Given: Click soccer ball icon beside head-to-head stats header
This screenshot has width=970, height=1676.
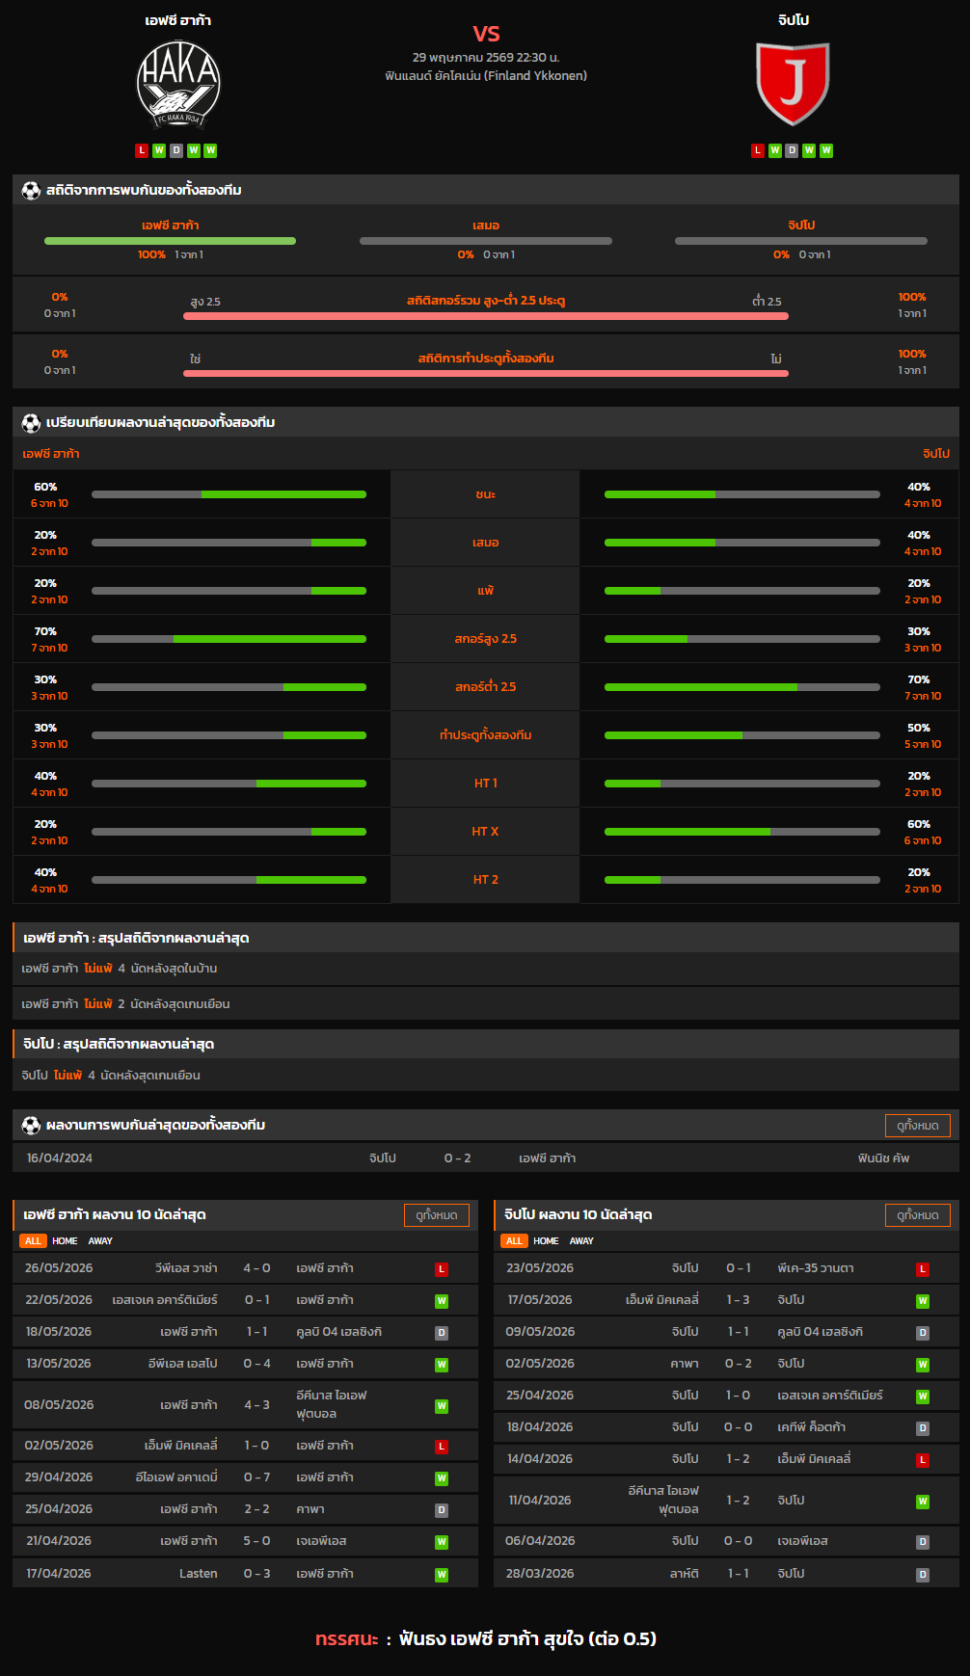Looking at the screenshot, I should [31, 190].
